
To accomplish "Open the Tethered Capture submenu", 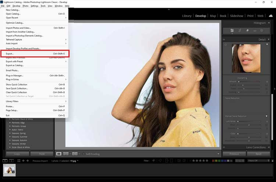I will click(x=34, y=40).
